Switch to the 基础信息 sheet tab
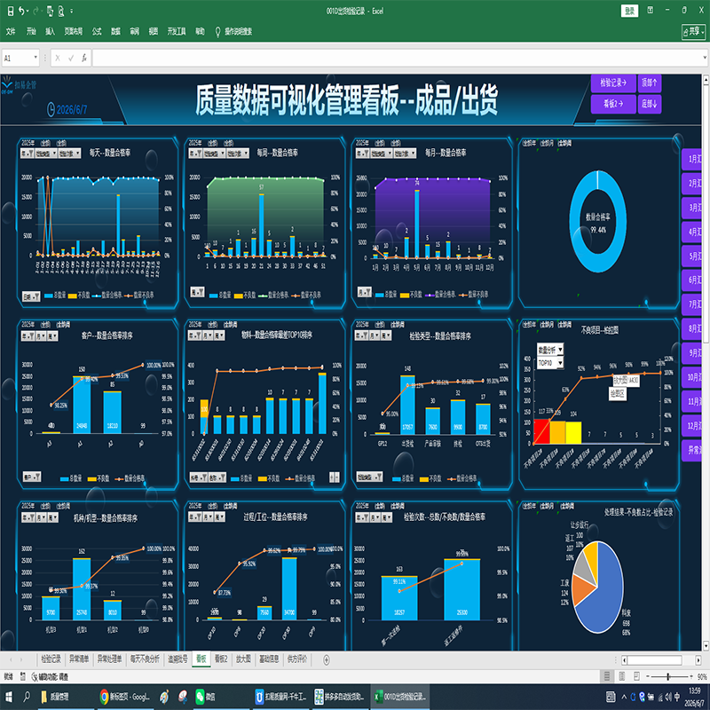 point(269,659)
